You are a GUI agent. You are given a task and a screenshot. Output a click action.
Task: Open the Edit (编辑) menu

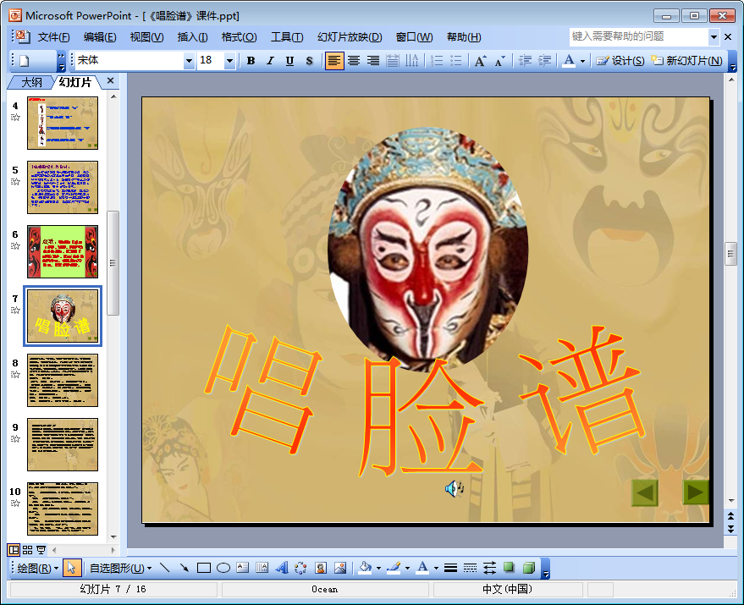tap(100, 37)
